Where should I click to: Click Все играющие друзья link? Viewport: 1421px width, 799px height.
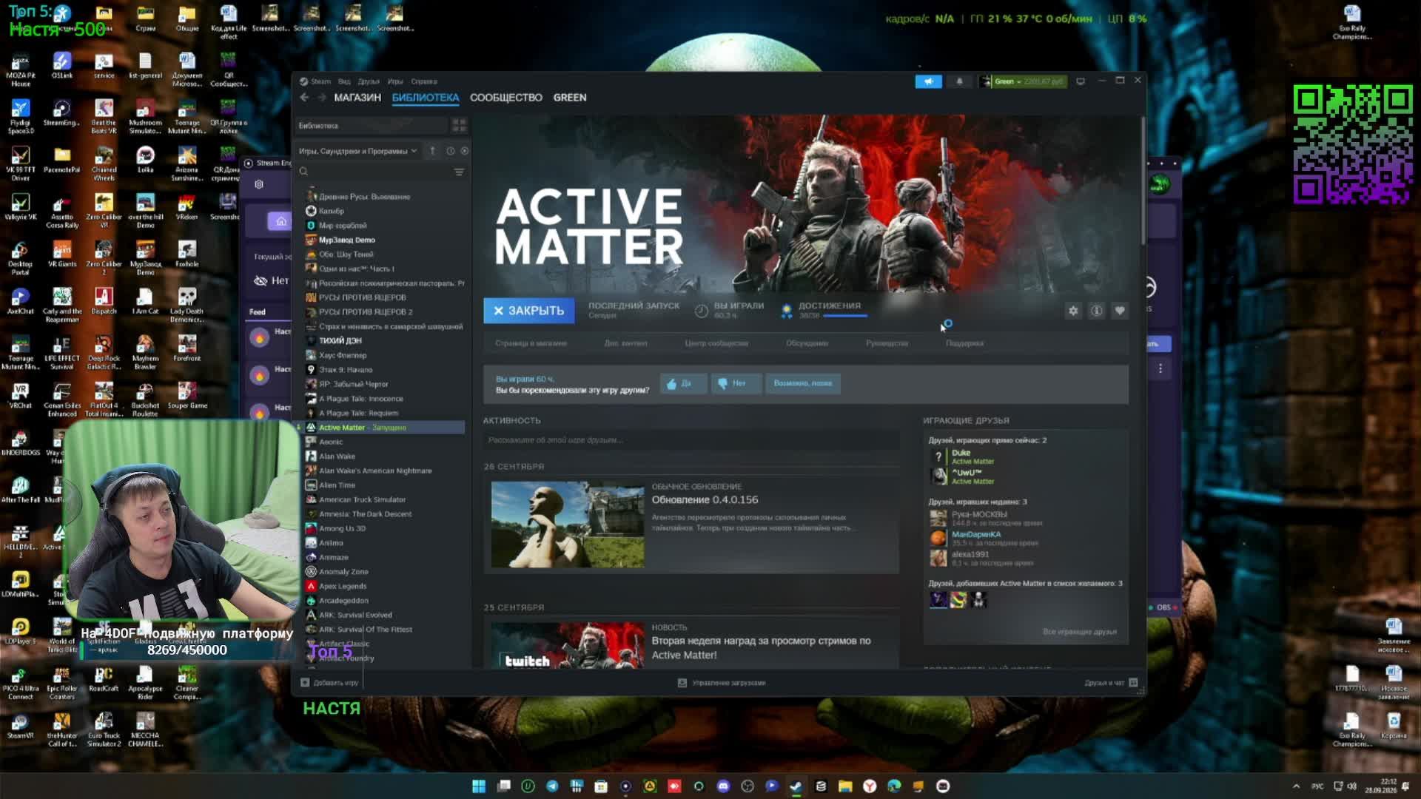[x=1079, y=632]
